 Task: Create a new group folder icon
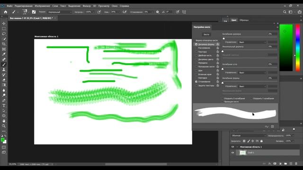285,164
